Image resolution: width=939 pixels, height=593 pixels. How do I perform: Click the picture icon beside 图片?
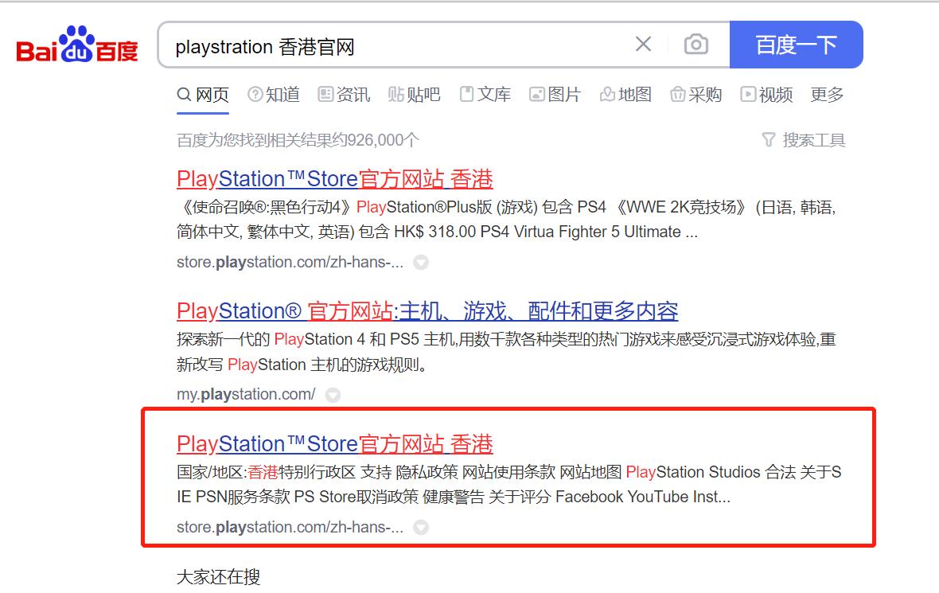[538, 95]
